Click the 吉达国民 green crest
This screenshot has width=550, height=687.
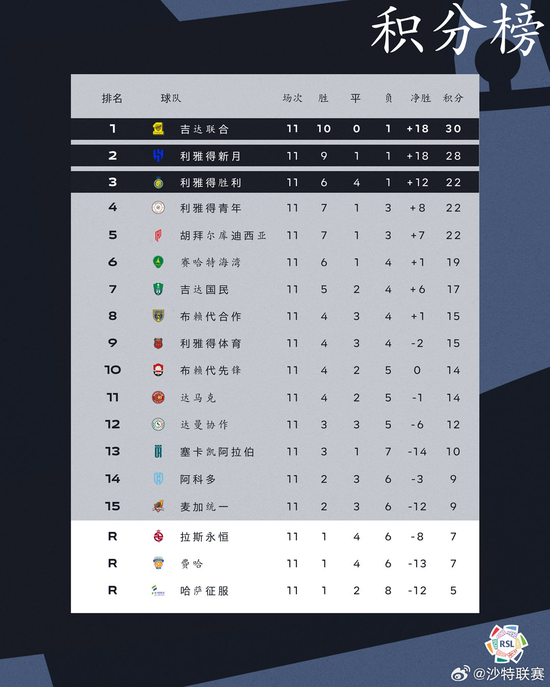[158, 289]
